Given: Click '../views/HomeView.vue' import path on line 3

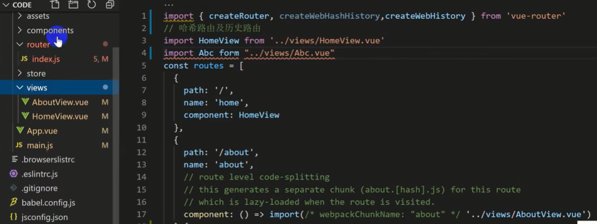Looking at the screenshot, I should point(327,40).
